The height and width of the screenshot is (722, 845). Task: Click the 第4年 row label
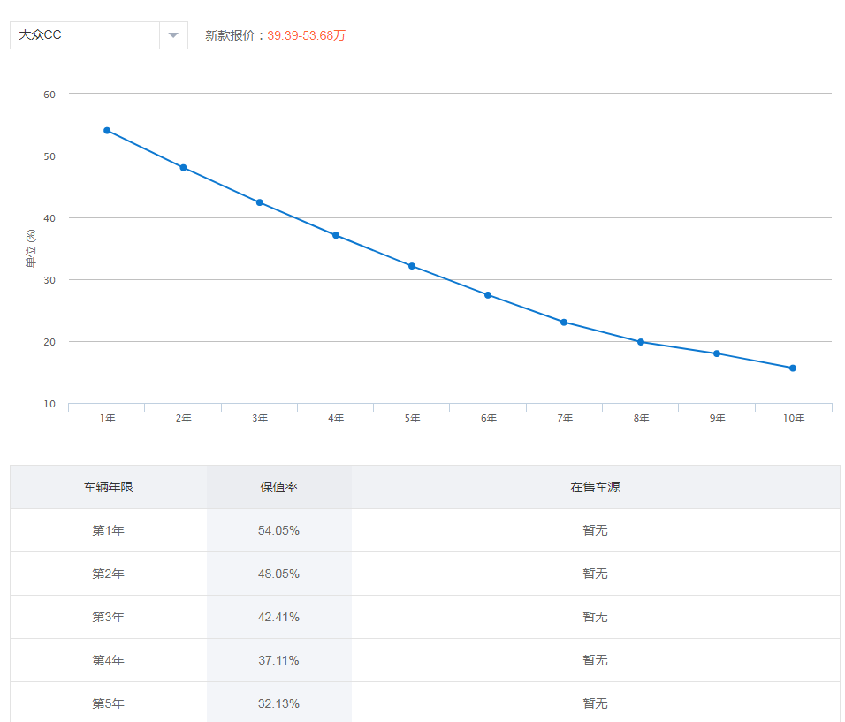click(x=109, y=660)
